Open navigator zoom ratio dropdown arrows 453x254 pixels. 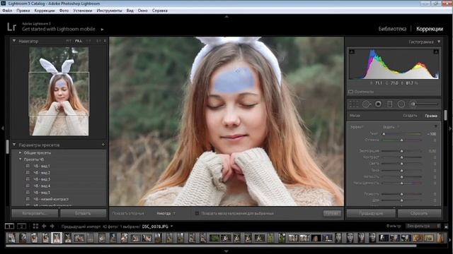[105, 41]
